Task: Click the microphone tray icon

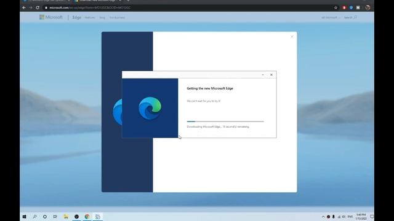Action: tap(334, 217)
